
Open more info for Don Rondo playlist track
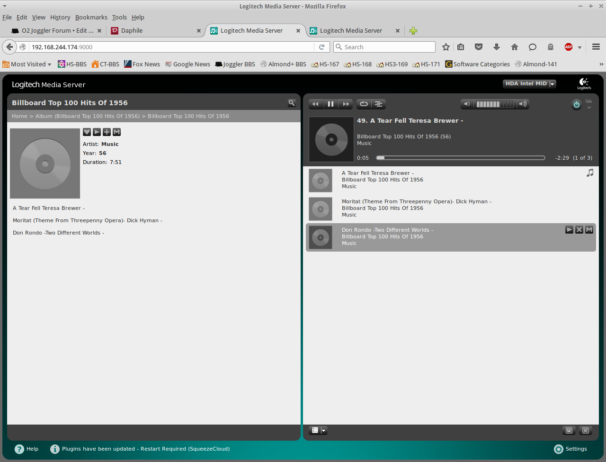click(x=589, y=230)
